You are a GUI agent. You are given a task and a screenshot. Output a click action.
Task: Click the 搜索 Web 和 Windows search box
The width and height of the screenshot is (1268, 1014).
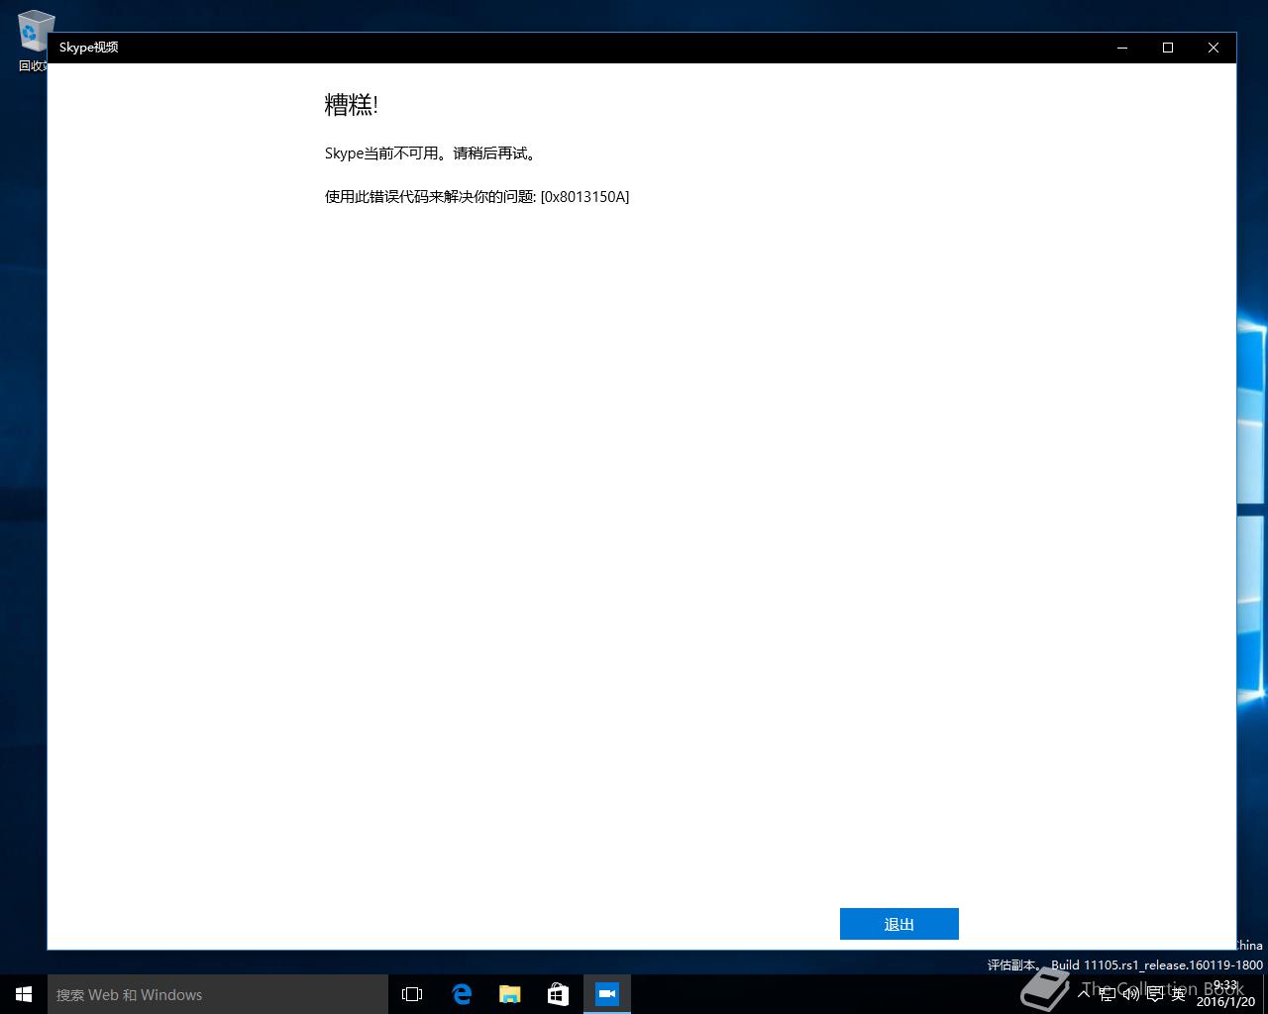point(218,994)
